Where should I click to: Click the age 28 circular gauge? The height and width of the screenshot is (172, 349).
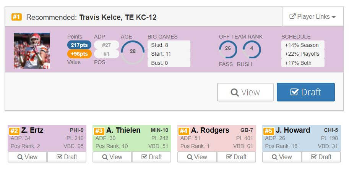tap(133, 51)
